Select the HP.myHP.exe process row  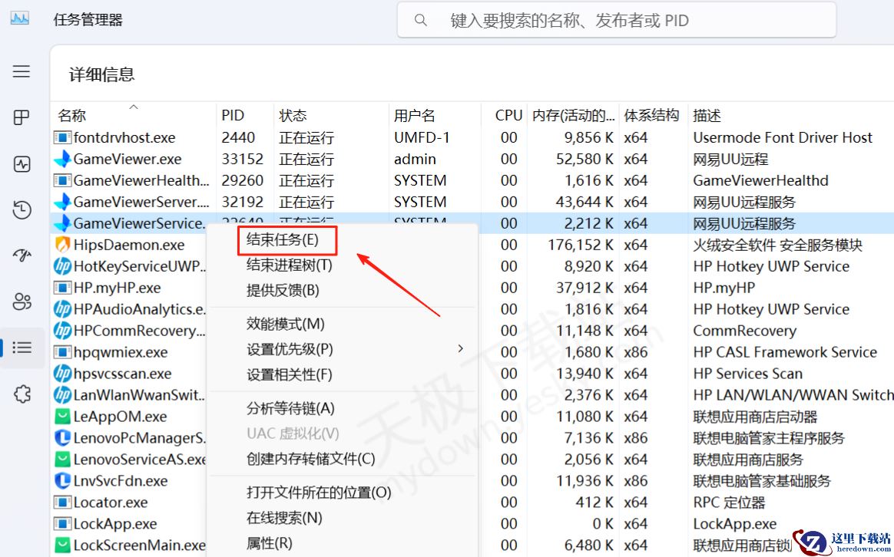pyautogui.click(x=472, y=288)
